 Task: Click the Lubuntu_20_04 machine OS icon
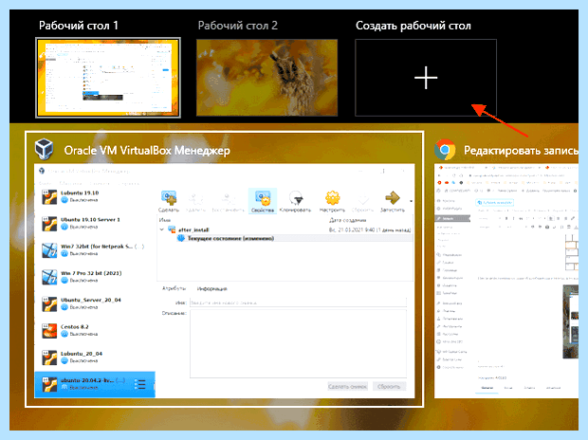click(x=49, y=357)
